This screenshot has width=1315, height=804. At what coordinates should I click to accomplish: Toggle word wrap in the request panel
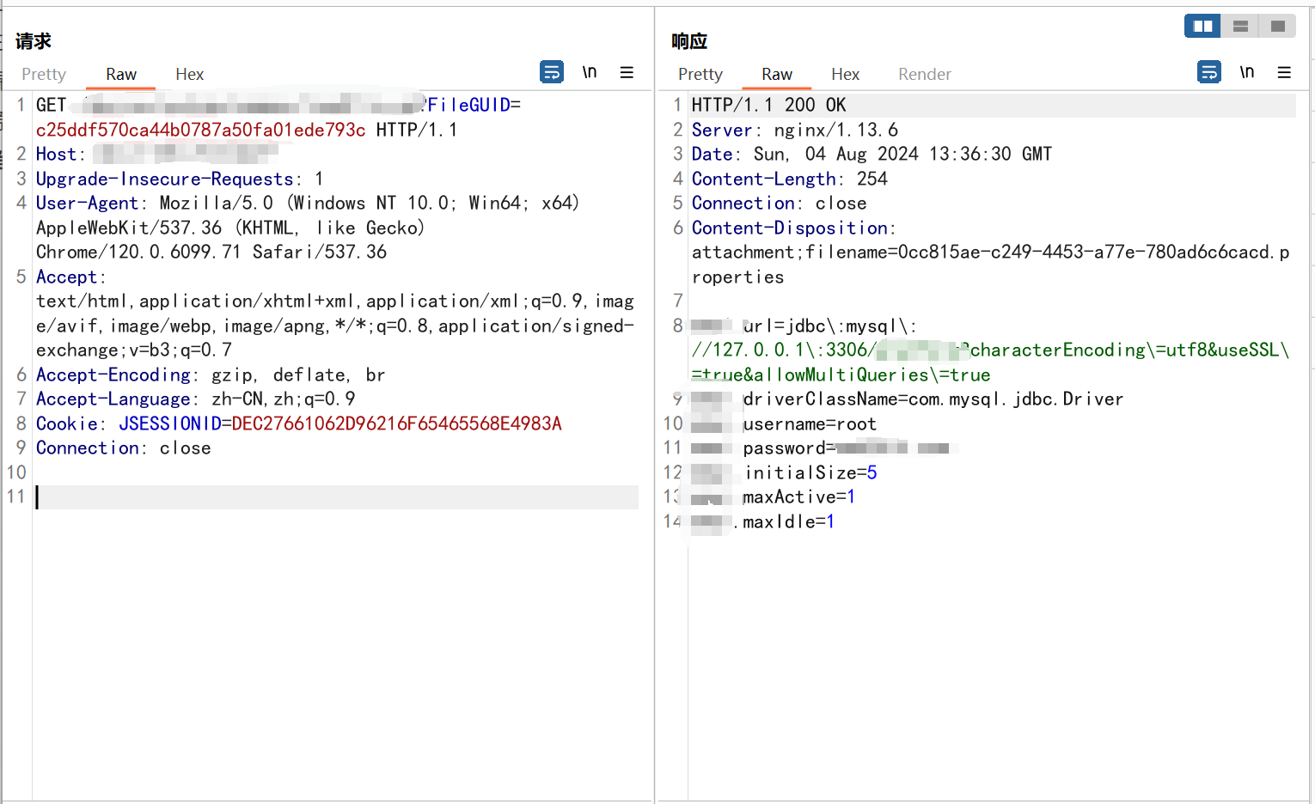pyautogui.click(x=552, y=72)
